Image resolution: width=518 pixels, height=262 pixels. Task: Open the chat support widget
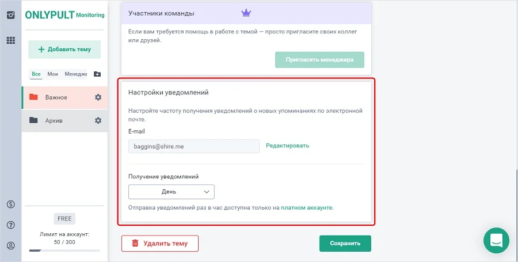(x=497, y=241)
